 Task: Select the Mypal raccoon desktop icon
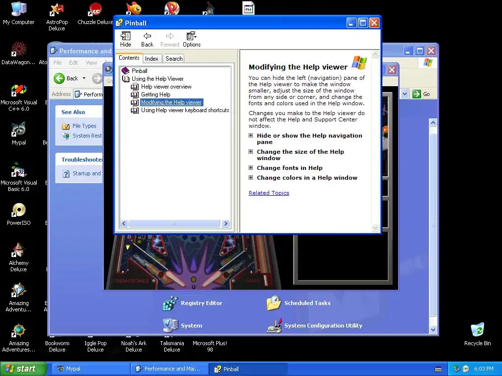pyautogui.click(x=19, y=134)
